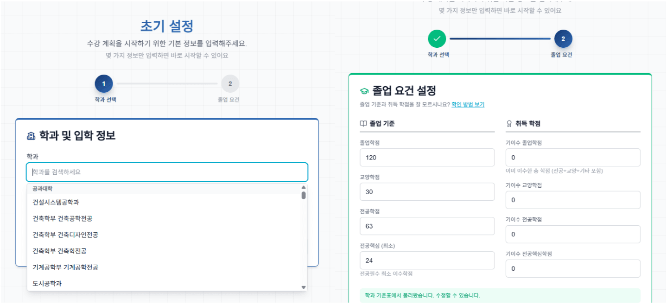Click the gray step 2 circle in left panel
666x305 pixels.
tap(230, 84)
